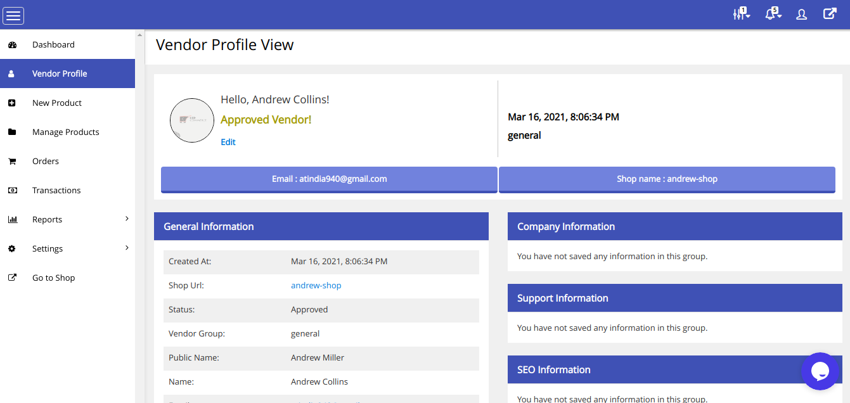Toggle the hamburger sidebar menu
The height and width of the screenshot is (403, 850).
(14, 15)
